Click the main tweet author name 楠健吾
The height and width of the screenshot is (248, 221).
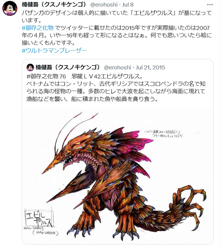click(55, 4)
